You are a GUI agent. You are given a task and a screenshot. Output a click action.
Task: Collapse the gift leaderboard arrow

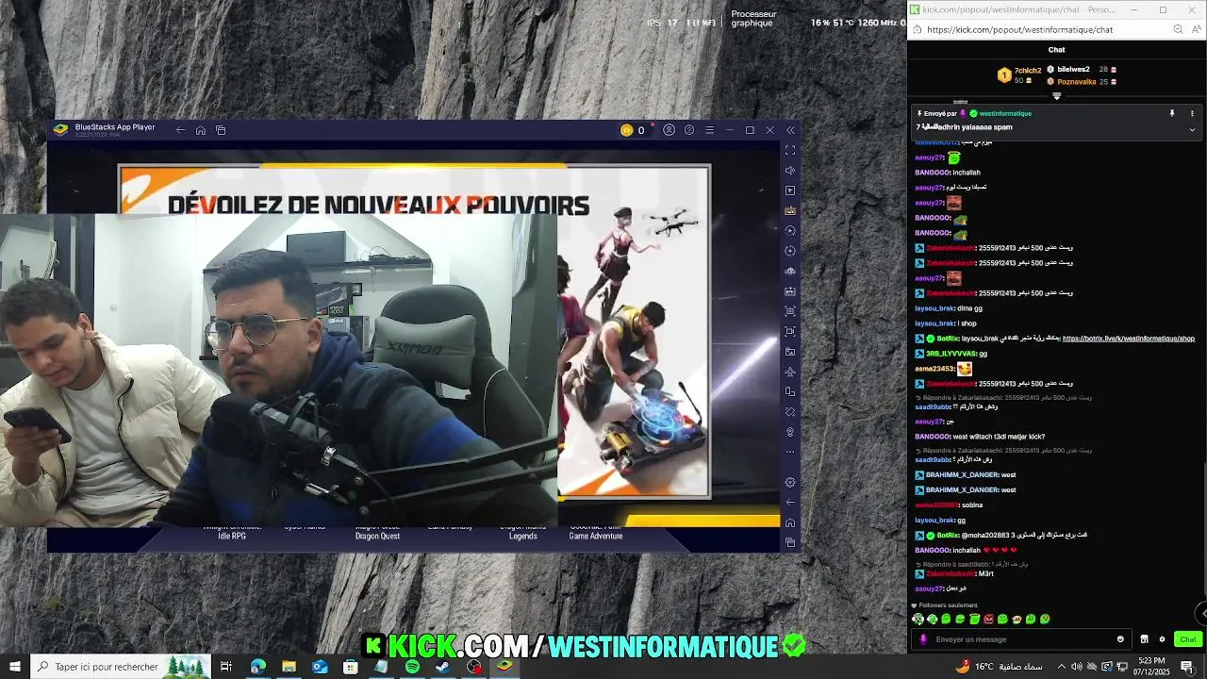(x=1056, y=96)
